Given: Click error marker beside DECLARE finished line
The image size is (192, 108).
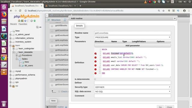Looking at the screenshot, I should click(95, 53).
